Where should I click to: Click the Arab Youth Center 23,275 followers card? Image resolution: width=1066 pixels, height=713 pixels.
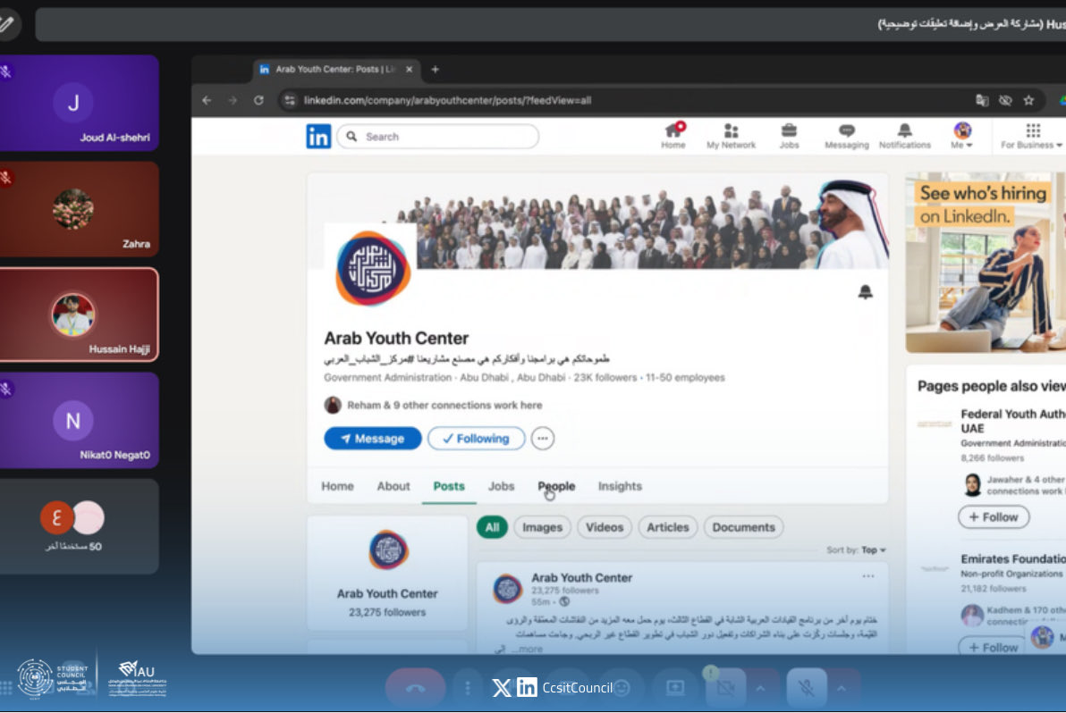click(387, 574)
